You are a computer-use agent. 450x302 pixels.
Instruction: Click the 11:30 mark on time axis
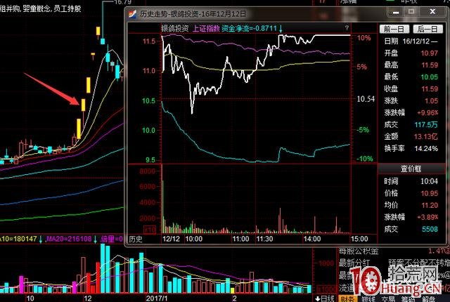(264, 239)
